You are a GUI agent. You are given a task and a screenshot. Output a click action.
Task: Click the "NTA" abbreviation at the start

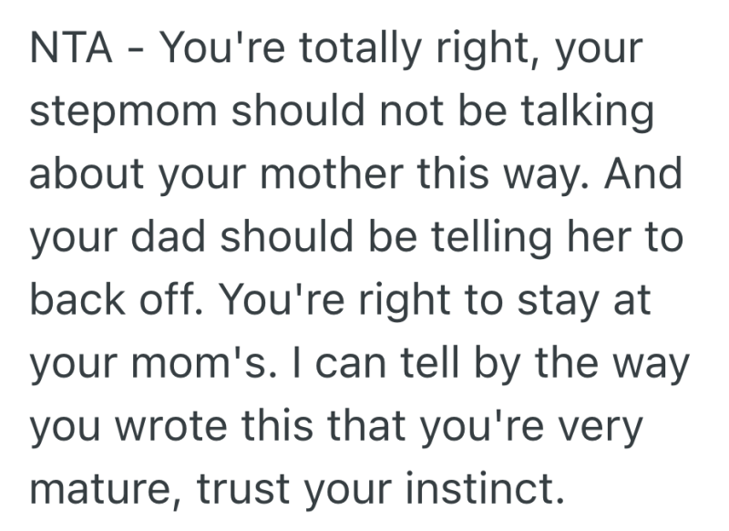point(70,48)
